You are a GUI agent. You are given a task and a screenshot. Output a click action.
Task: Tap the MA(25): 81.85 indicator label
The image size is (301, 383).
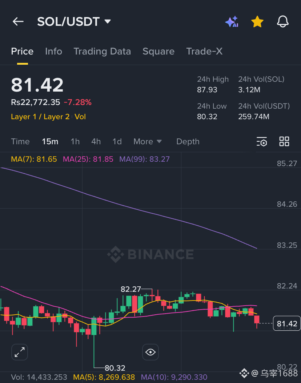click(88, 159)
